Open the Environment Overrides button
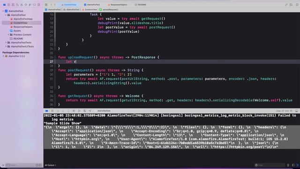Screen dimensions: 300x169 [84, 111]
